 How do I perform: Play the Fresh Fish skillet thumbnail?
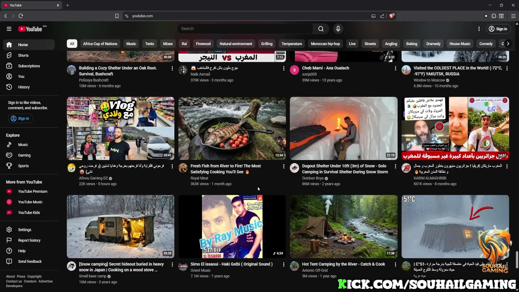coord(232,129)
